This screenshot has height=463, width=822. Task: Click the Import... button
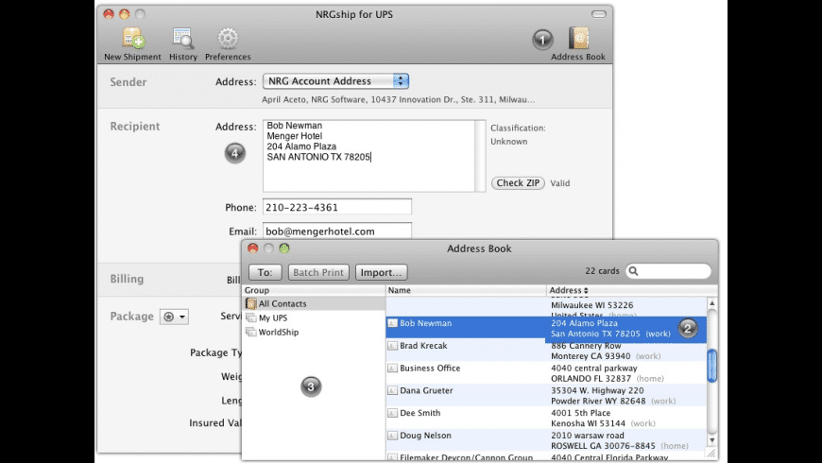pos(381,272)
